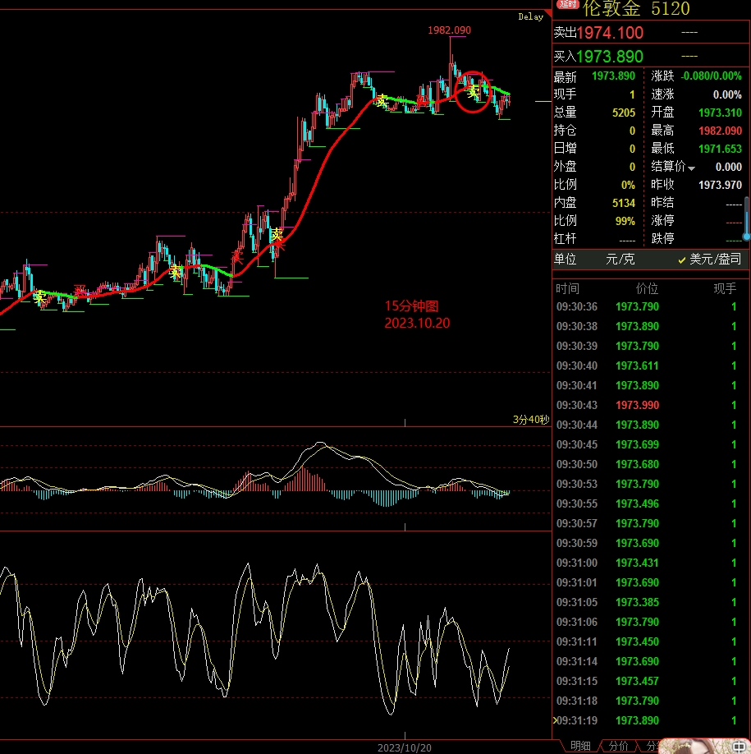Click the Delay indicator on the chart
The height and width of the screenshot is (754, 751).
coord(530,16)
